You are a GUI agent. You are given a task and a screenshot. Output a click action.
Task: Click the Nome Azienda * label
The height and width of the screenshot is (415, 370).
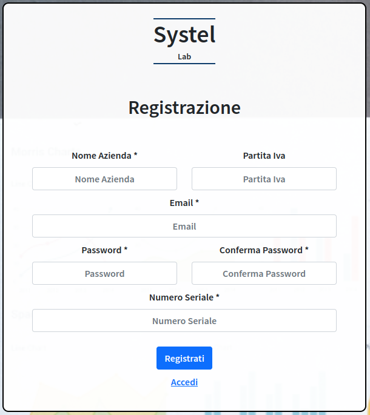104,156
